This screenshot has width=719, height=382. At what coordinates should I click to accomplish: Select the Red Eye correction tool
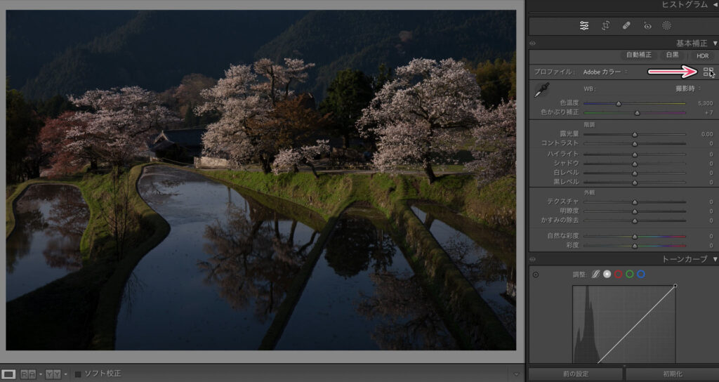tap(647, 26)
